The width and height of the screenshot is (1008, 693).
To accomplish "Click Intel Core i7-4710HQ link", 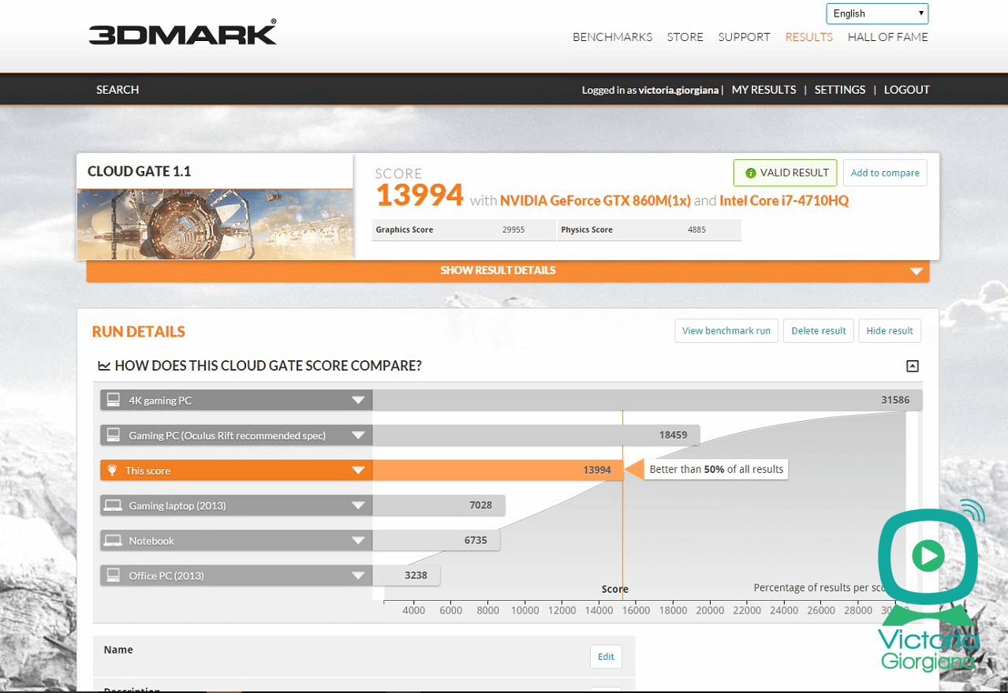I will coord(784,200).
